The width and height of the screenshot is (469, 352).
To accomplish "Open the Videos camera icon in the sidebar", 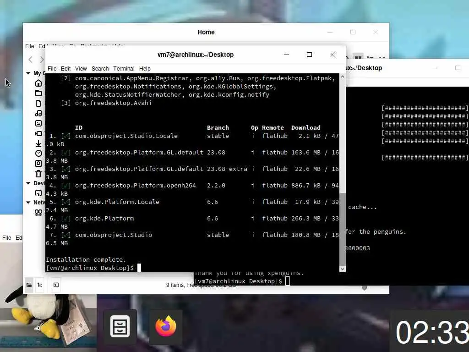I will pyautogui.click(x=38, y=133).
